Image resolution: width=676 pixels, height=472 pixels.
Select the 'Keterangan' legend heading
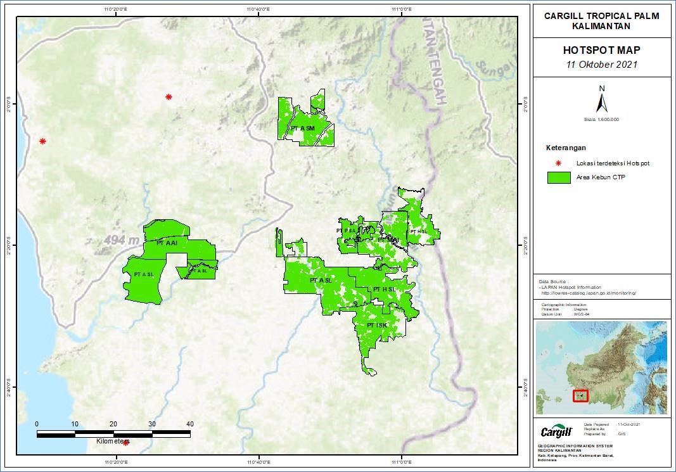pos(566,148)
